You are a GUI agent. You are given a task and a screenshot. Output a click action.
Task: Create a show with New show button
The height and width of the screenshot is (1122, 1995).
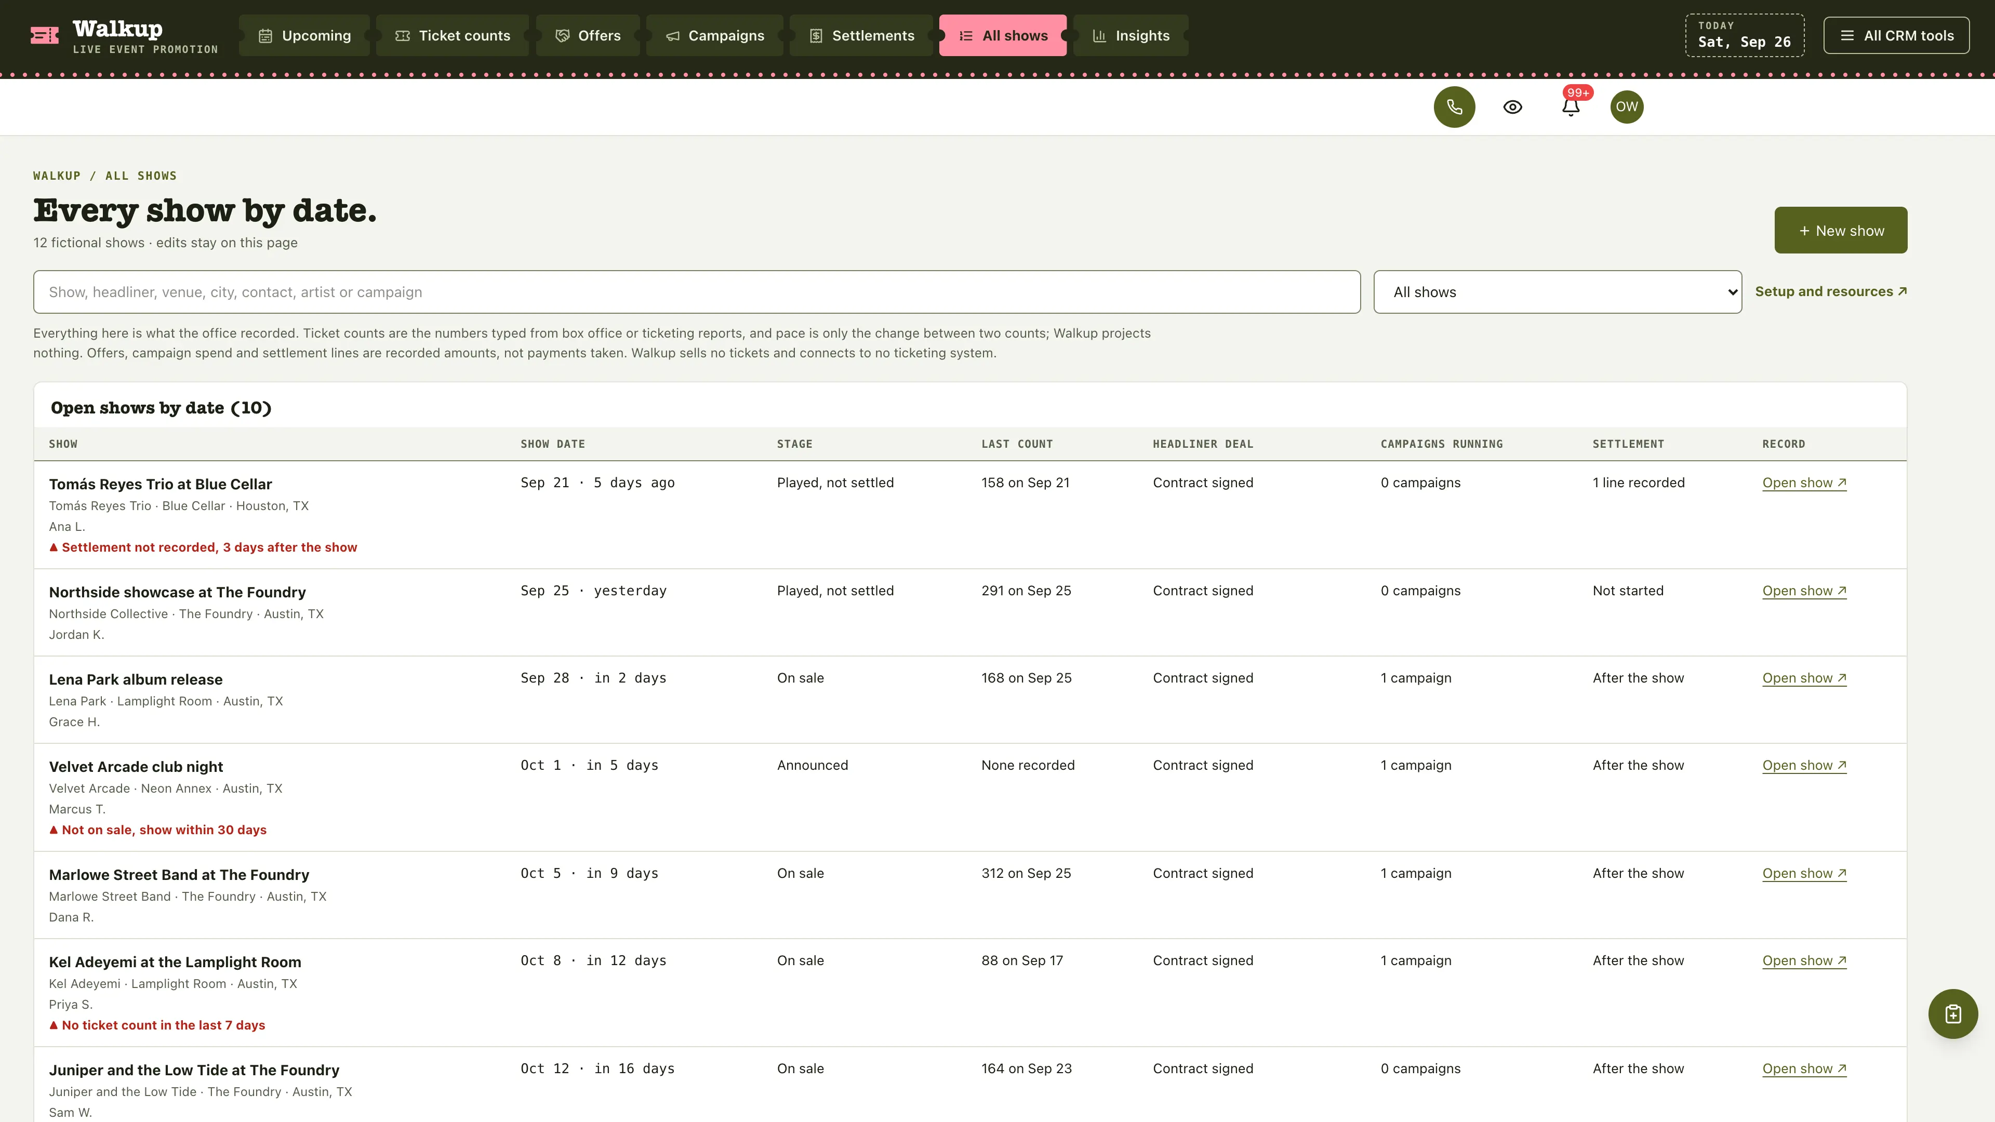(x=1840, y=230)
